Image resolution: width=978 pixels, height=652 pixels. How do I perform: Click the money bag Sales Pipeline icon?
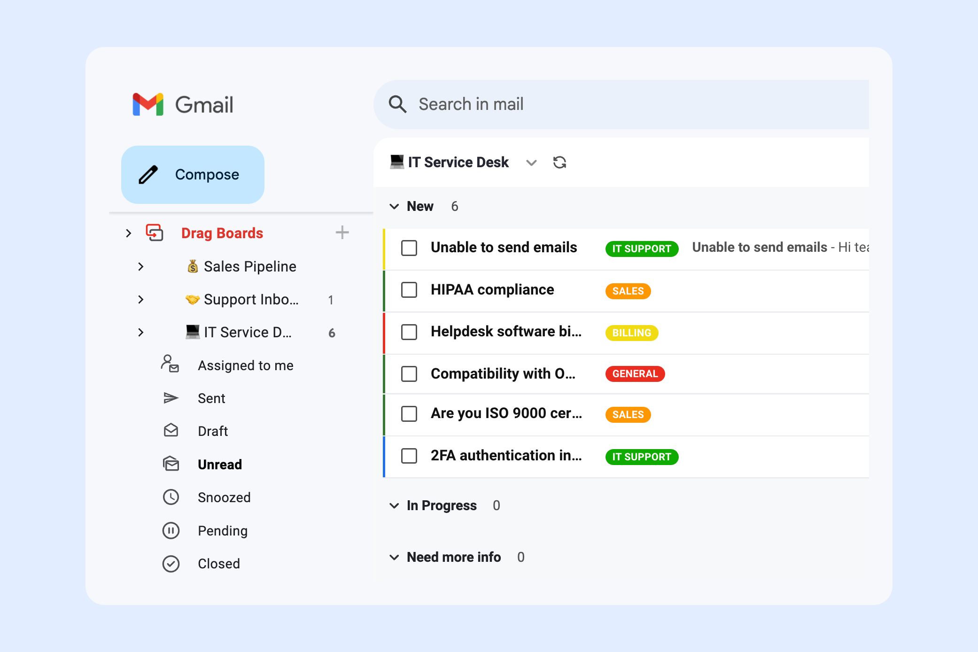tap(193, 266)
